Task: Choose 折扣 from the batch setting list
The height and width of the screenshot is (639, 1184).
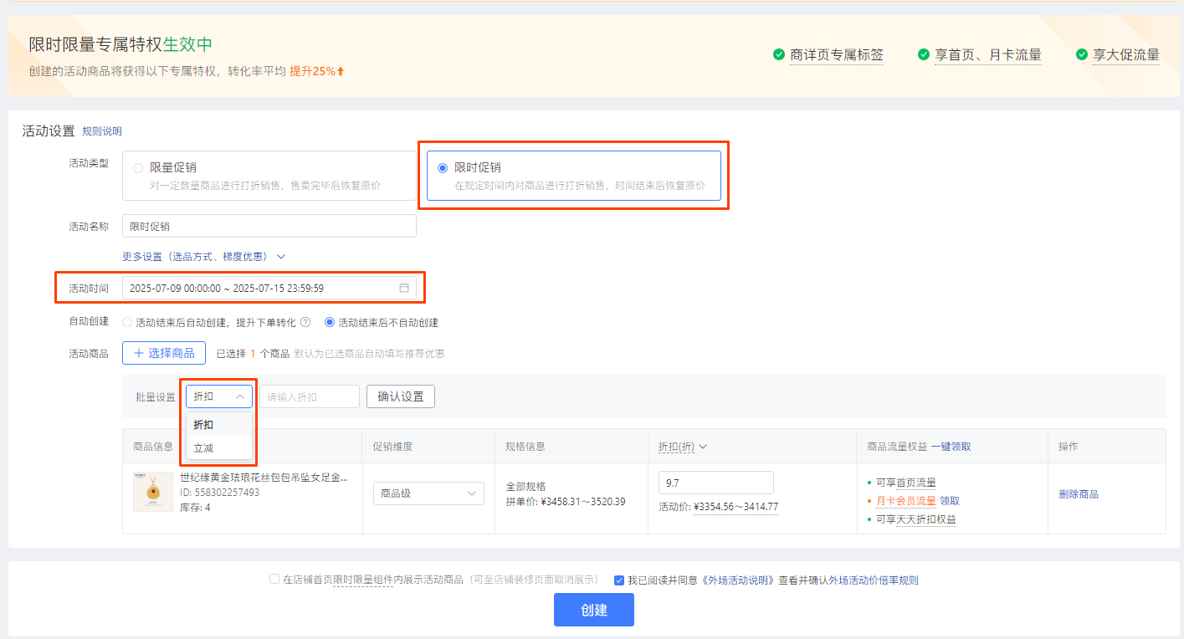Action: [203, 425]
